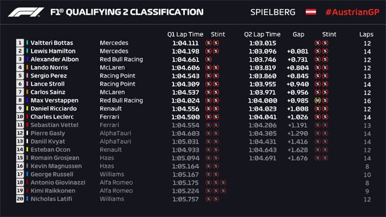Select the Q2 Lap Time column header

(262, 34)
